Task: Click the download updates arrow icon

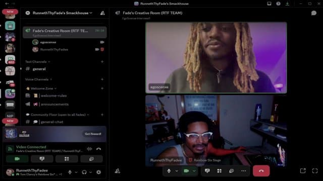Action: coord(287,4)
